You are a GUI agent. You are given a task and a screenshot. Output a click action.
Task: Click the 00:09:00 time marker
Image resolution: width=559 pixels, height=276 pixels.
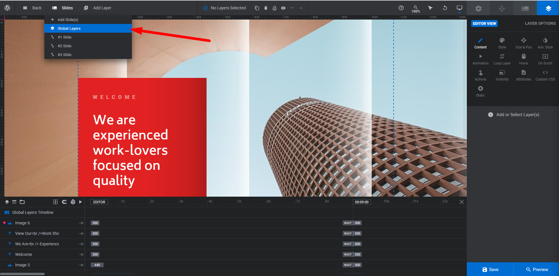[x=361, y=202]
